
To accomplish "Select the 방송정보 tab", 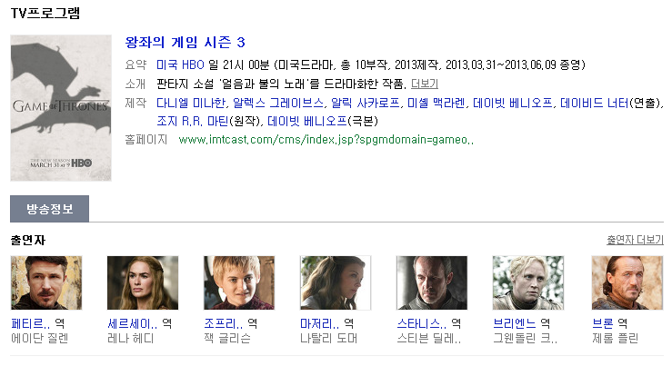I will click(50, 209).
